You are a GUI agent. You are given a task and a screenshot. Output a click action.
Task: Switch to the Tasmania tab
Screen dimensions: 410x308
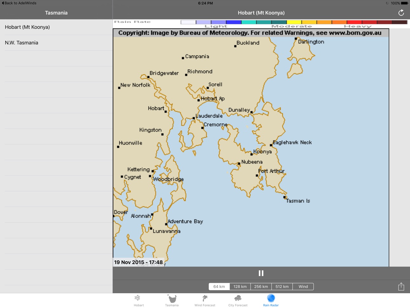pyautogui.click(x=172, y=301)
